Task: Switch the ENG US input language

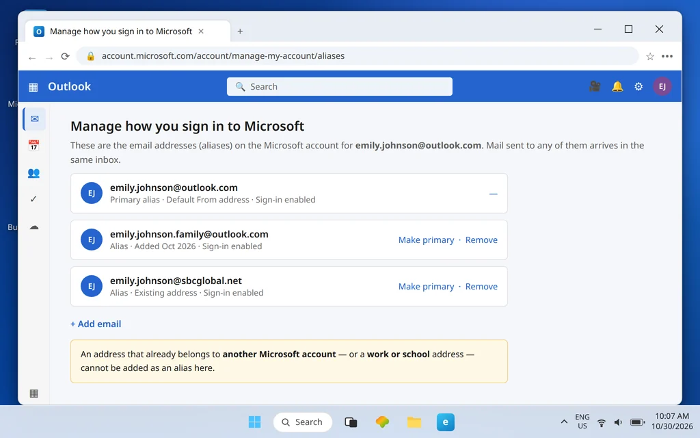Action: [582, 422]
